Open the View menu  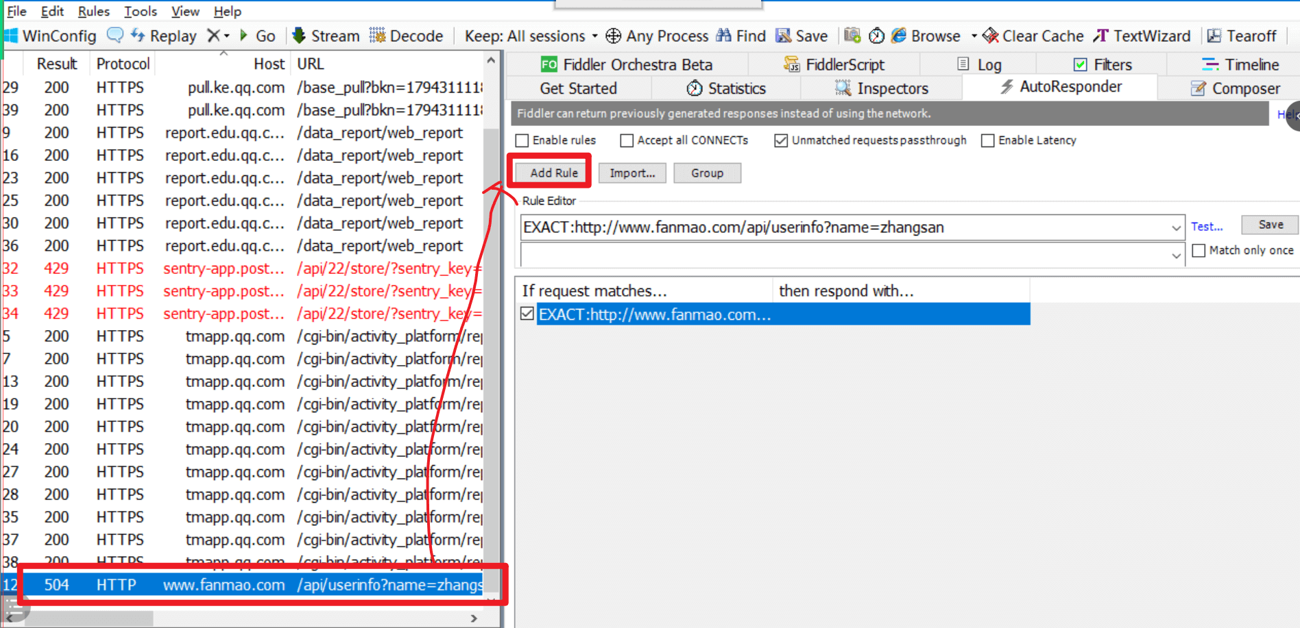coord(185,11)
